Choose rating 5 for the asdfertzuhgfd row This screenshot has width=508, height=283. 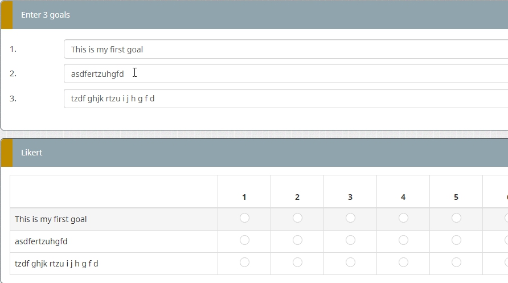tap(456, 240)
